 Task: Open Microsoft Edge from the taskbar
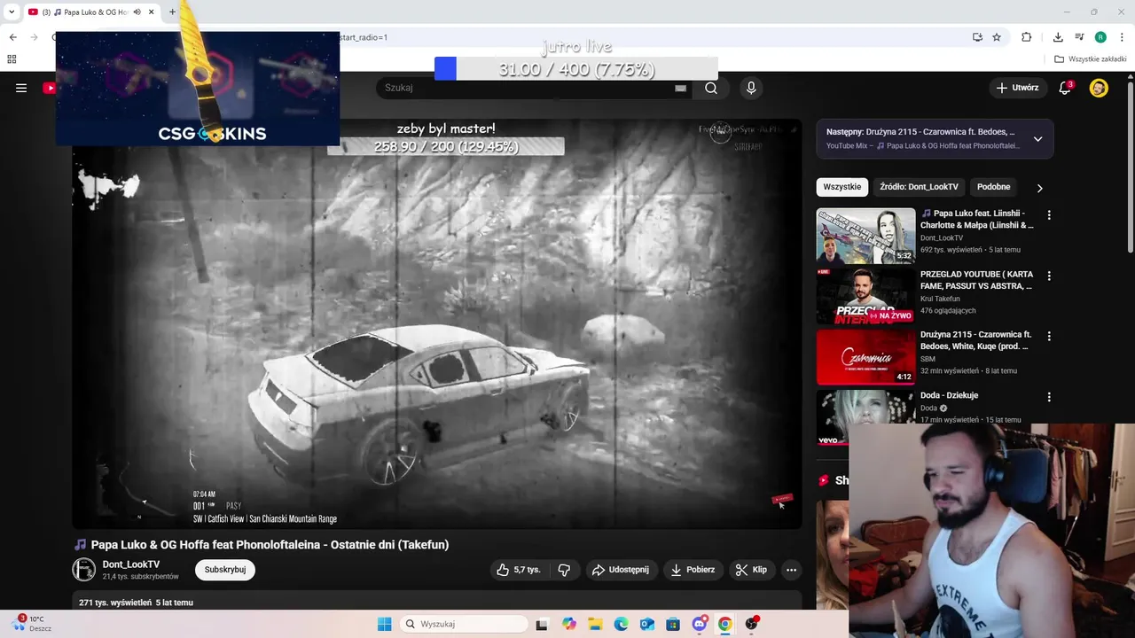(621, 624)
